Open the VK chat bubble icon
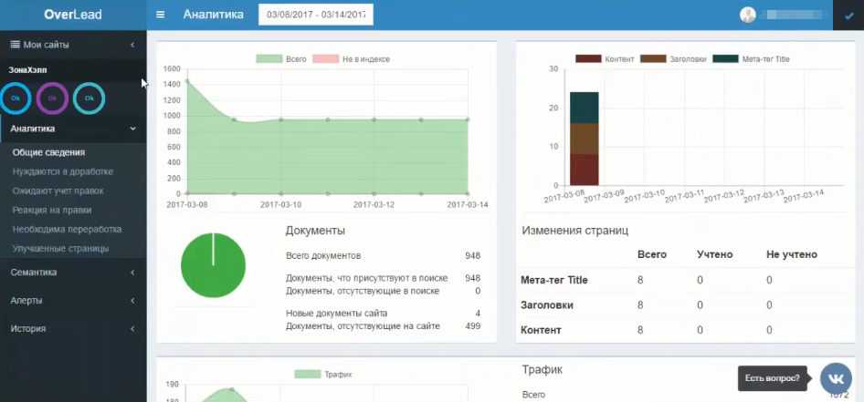The image size is (864, 402). pyautogui.click(x=835, y=377)
